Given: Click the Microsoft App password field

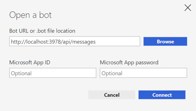Looking at the screenshot, I should click(x=144, y=73).
